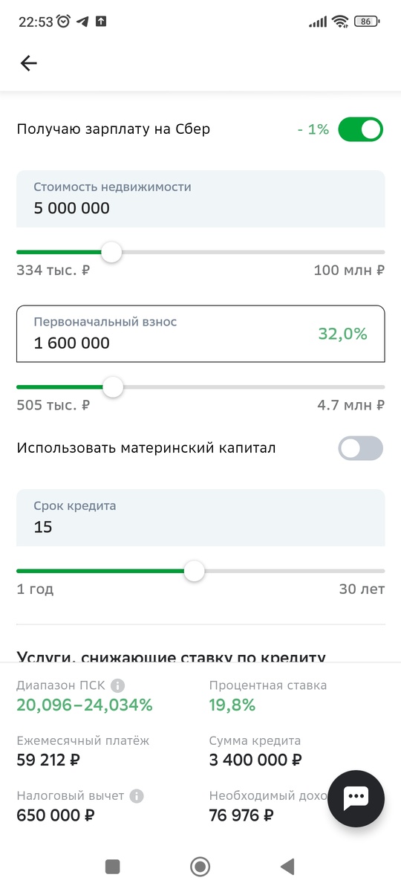This screenshot has height=892, width=401.
Task: Tap the battery indicator in status bar
Action: tap(368, 22)
